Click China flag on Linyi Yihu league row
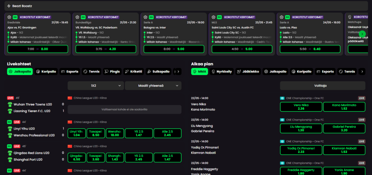Viewport: 372px width, 175px height. click(x=70, y=122)
